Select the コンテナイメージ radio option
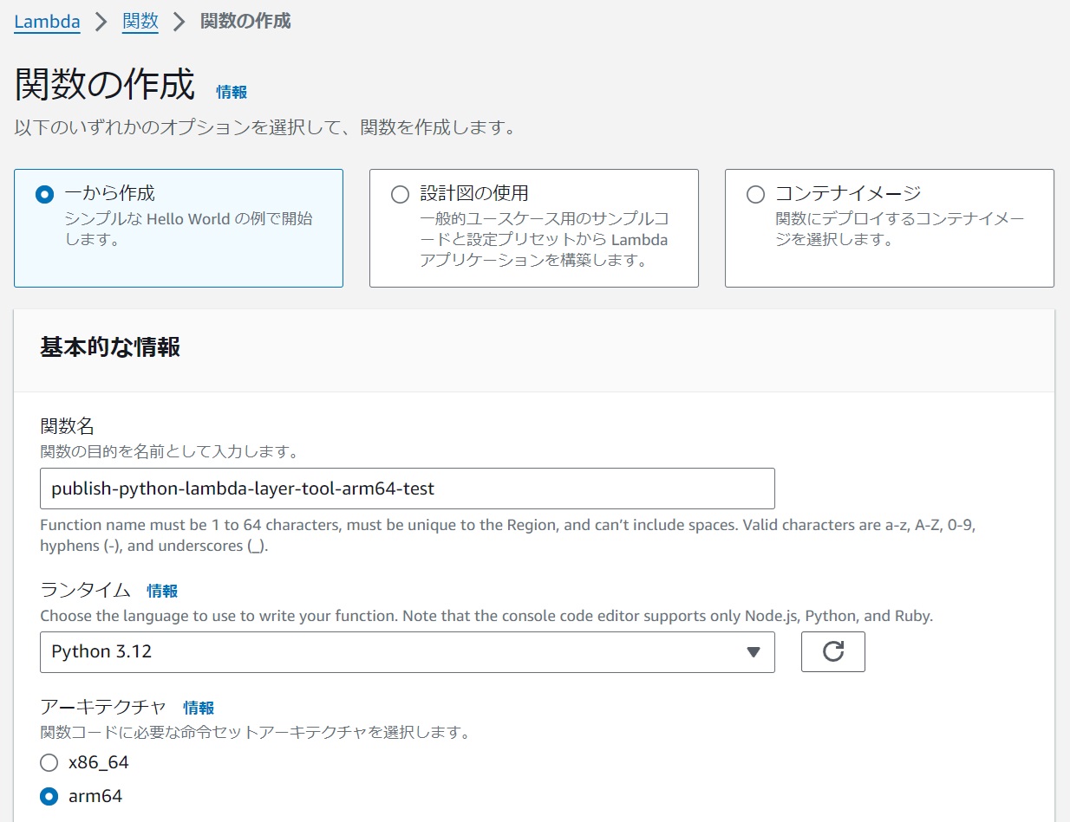This screenshot has height=822, width=1070. (x=755, y=195)
